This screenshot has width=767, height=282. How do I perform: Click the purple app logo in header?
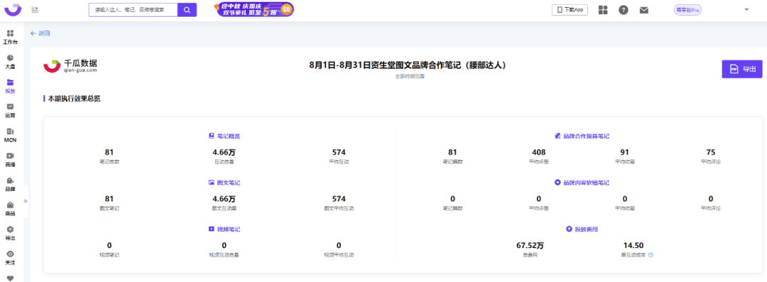tap(13, 10)
